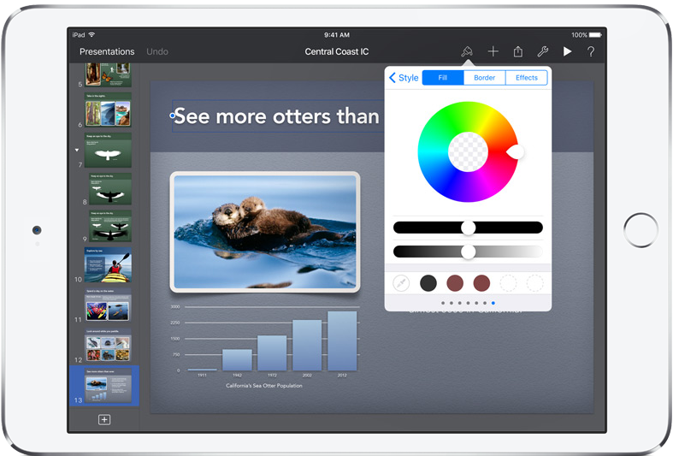Screen dimensions: 673x456
Task: Tap the transparent center of color wheel
Action: point(468,152)
